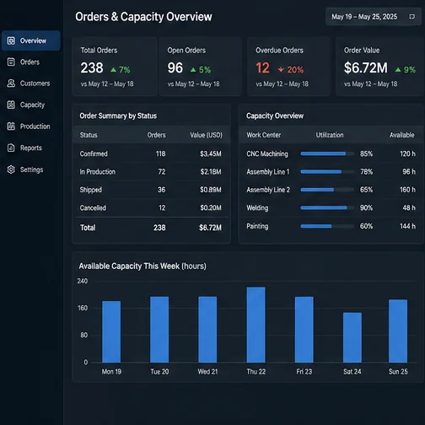Click the Sat 24 capacity bar

(x=352, y=337)
